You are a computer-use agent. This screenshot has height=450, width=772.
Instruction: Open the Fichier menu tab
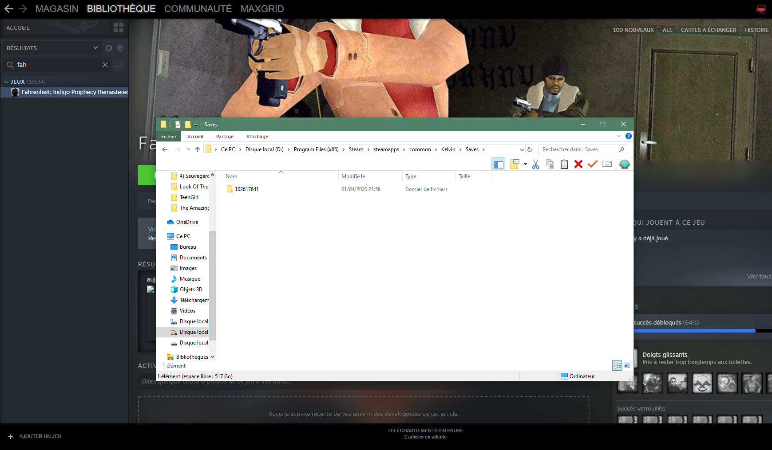169,137
